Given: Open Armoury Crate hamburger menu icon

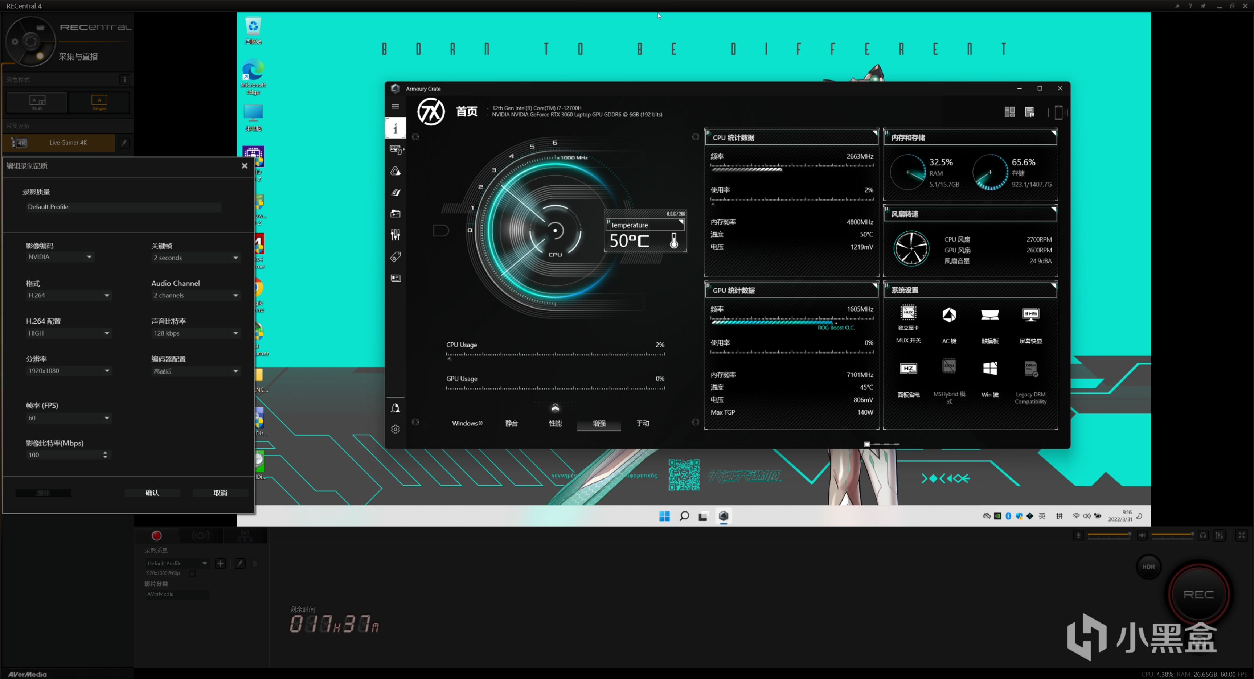Looking at the screenshot, I should pos(395,107).
